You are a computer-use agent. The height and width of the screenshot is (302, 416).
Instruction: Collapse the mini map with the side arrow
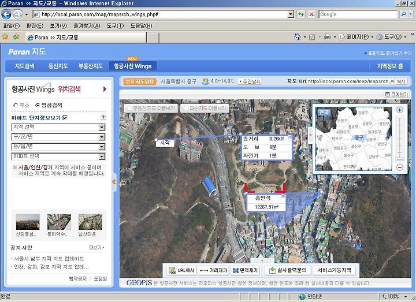[310, 135]
